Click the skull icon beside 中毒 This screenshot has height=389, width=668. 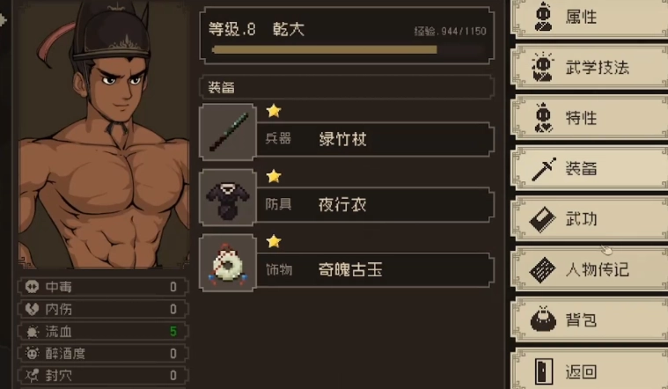(32, 287)
